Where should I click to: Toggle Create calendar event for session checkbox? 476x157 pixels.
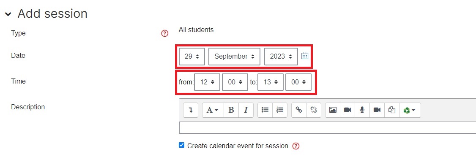coord(181,145)
